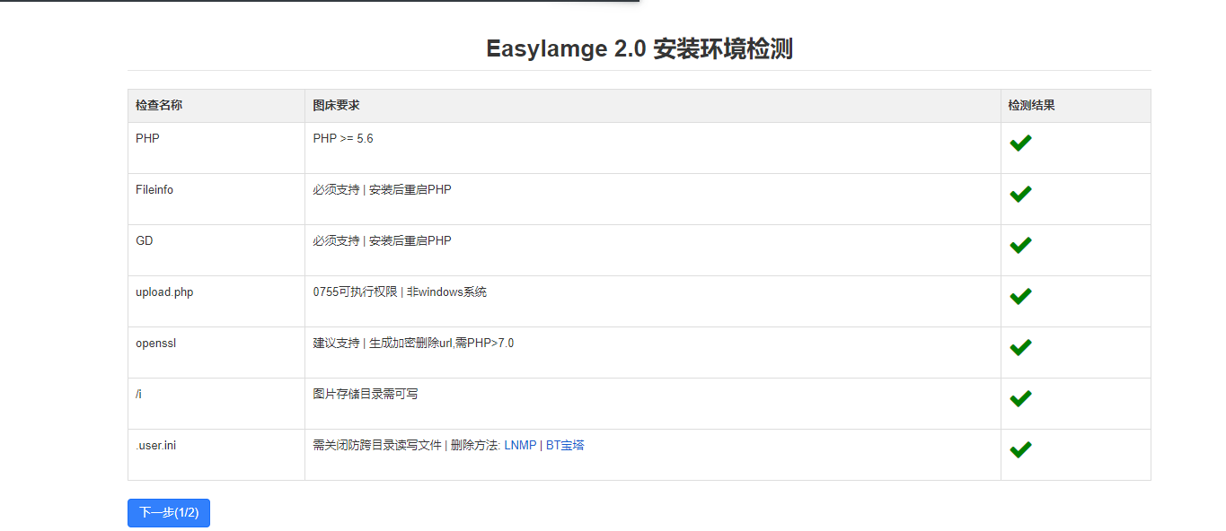The width and height of the screenshot is (1226, 531).
Task: Click the 检查名称 column header
Action: point(159,106)
